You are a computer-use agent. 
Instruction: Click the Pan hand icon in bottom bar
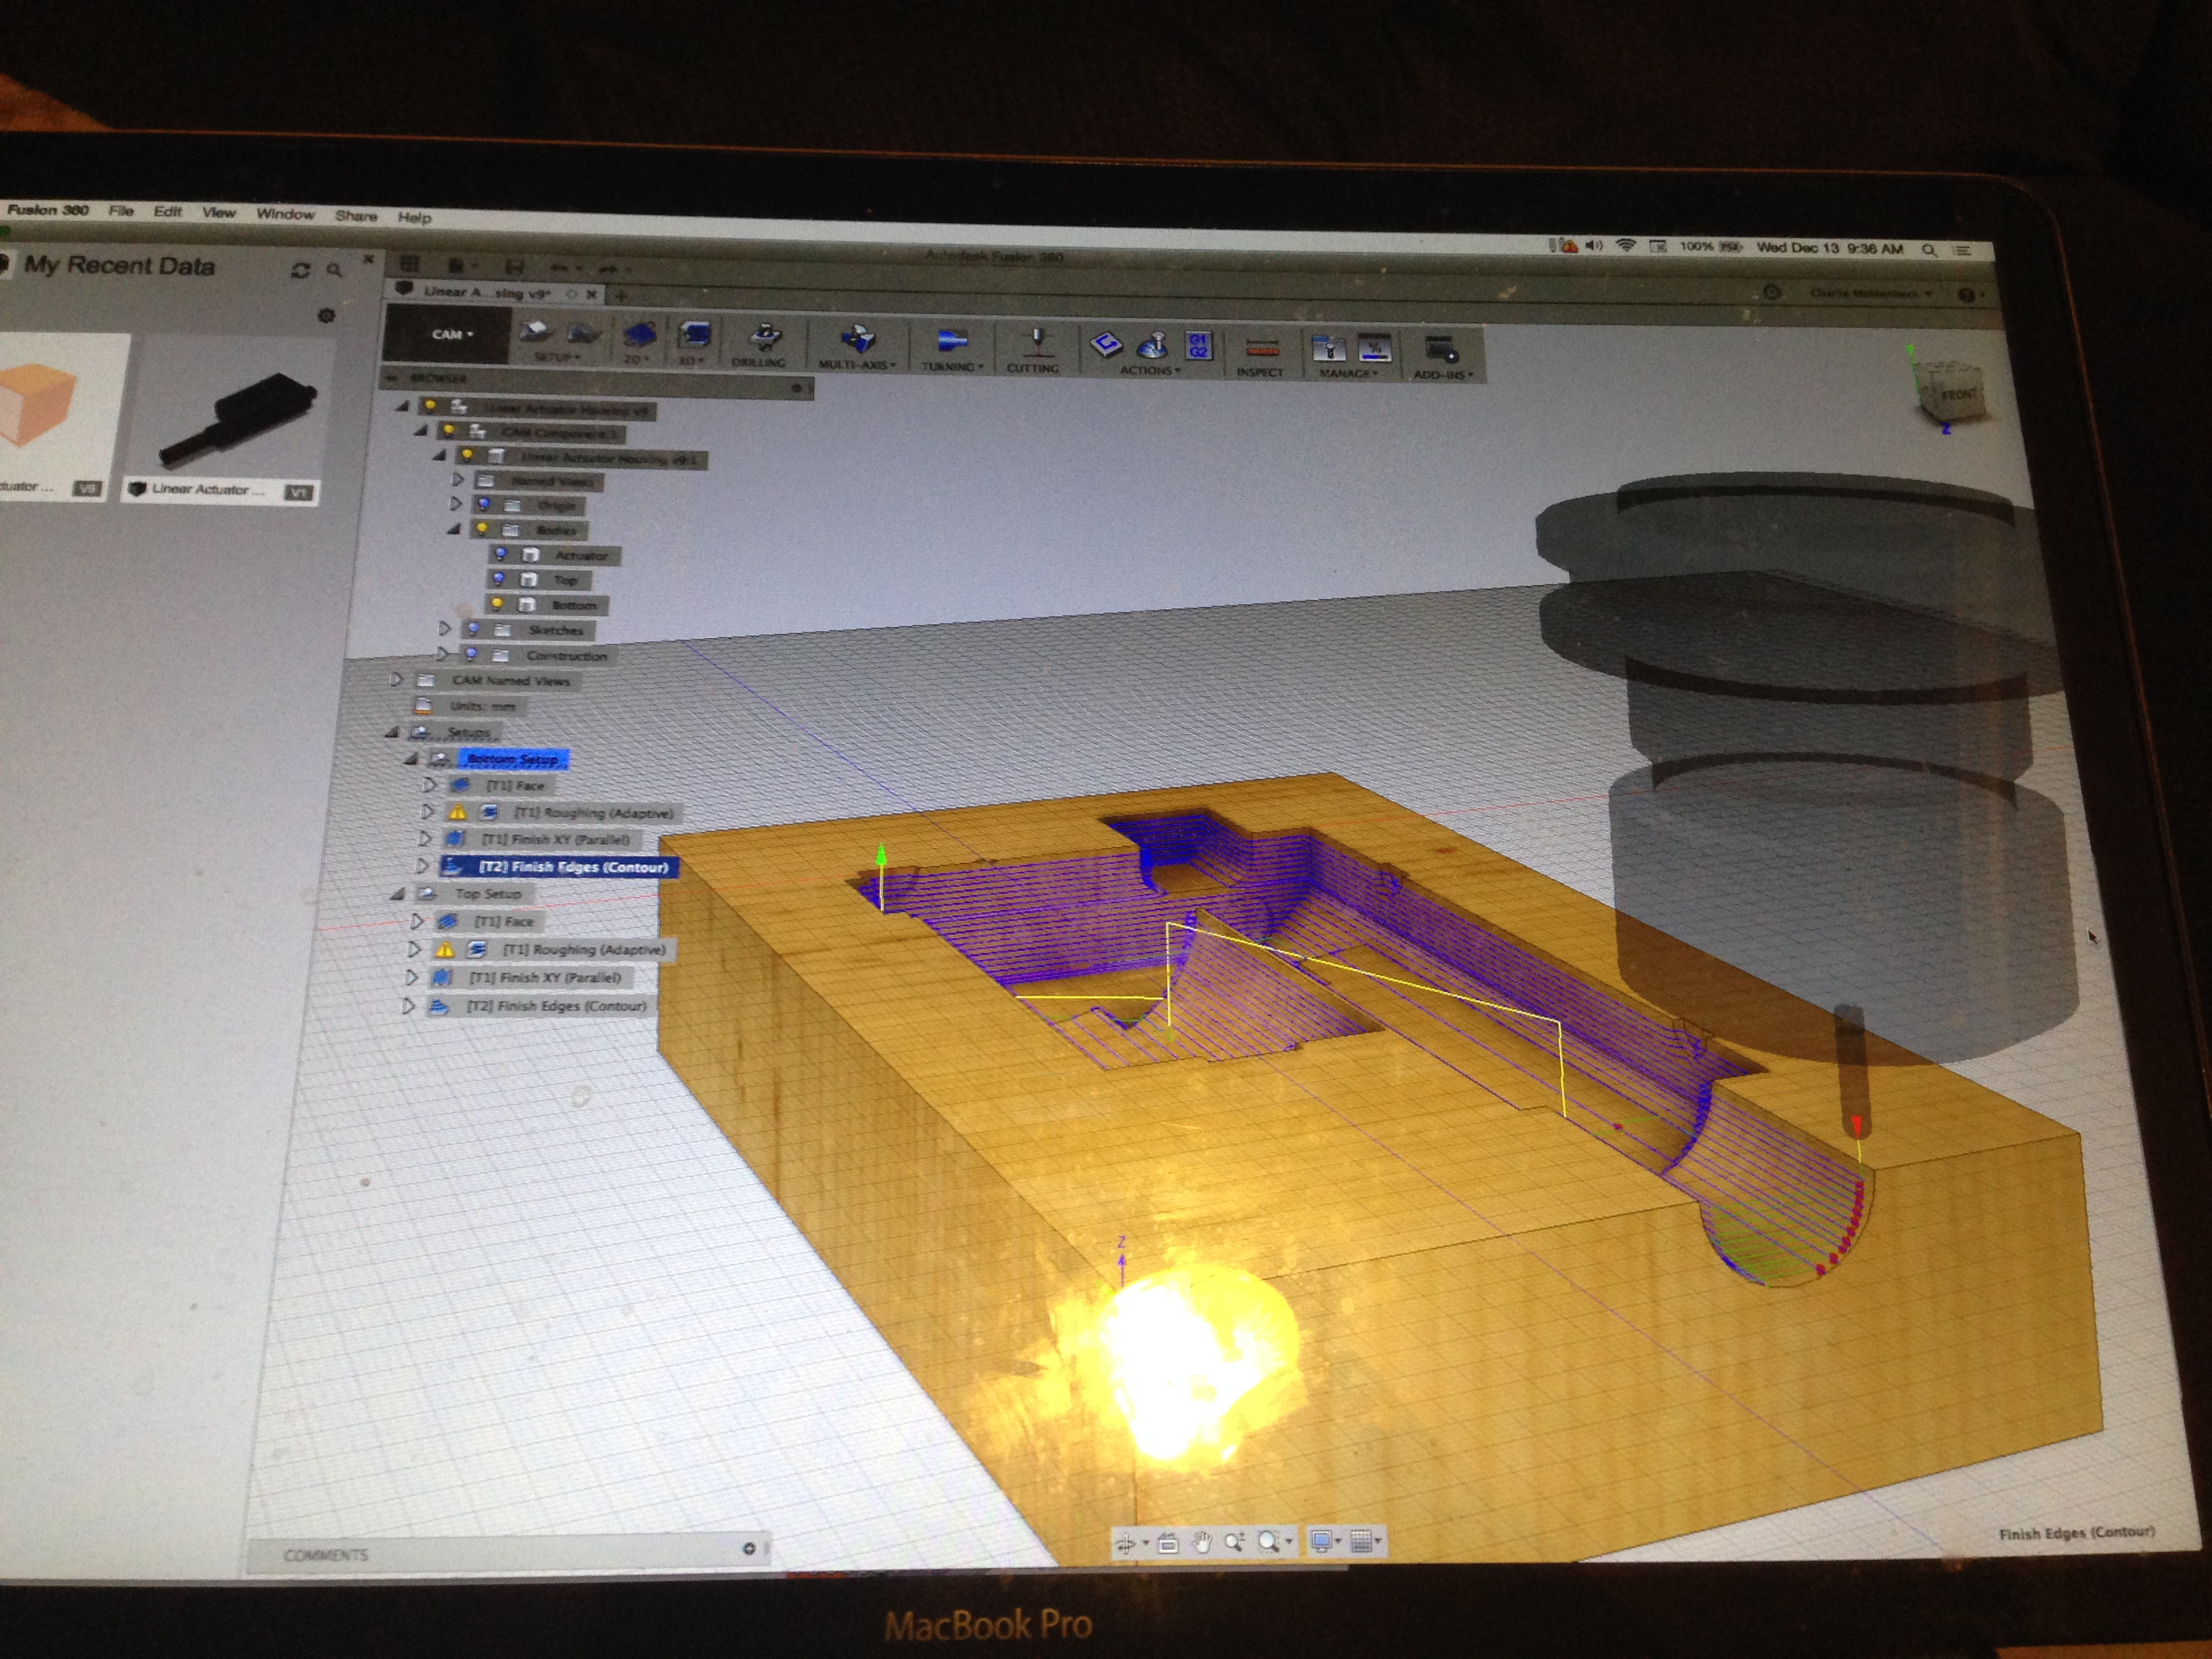coord(1202,1543)
